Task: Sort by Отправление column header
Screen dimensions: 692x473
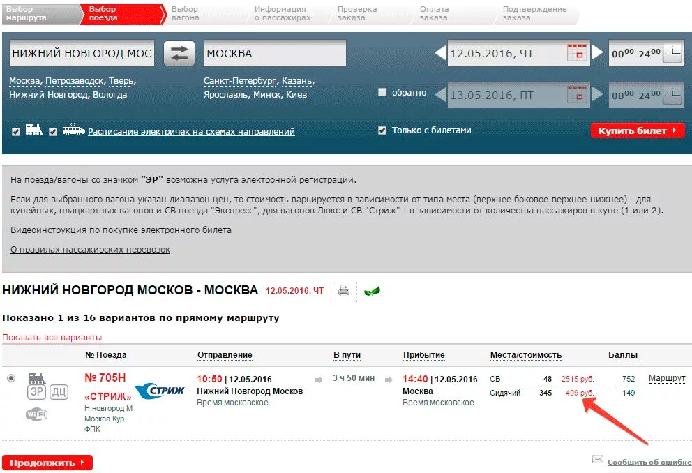Action: [225, 354]
